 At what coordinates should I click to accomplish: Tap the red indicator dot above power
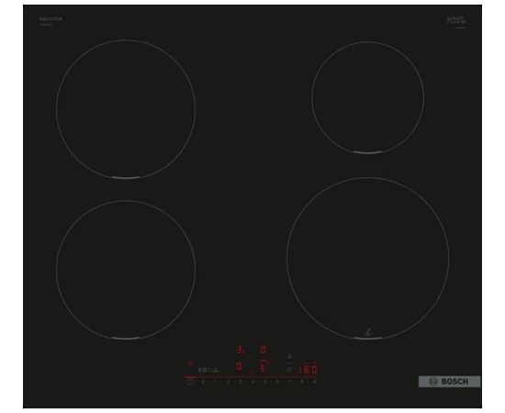(190, 363)
